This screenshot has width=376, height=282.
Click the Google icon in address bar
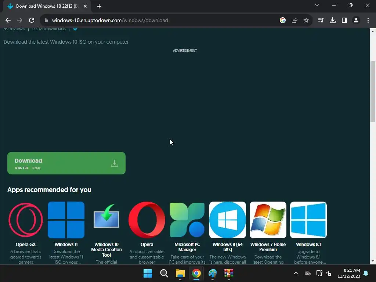click(x=283, y=21)
